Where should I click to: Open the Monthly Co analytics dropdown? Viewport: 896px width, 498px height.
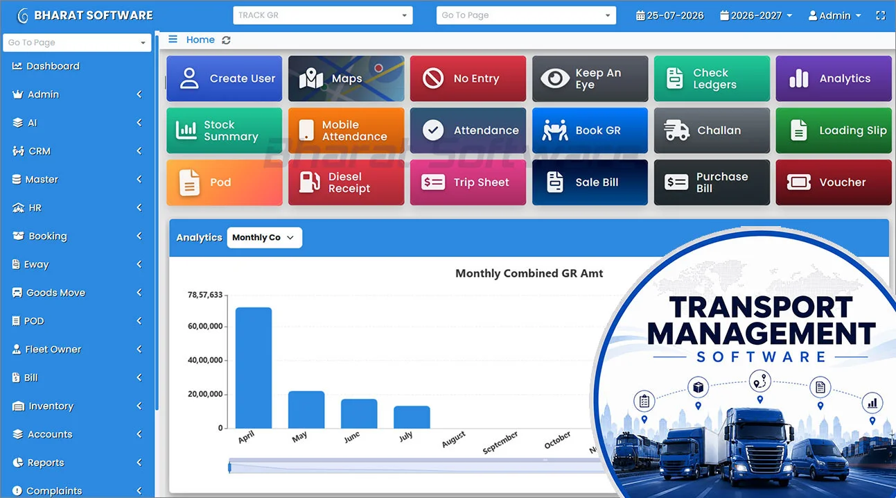(265, 237)
